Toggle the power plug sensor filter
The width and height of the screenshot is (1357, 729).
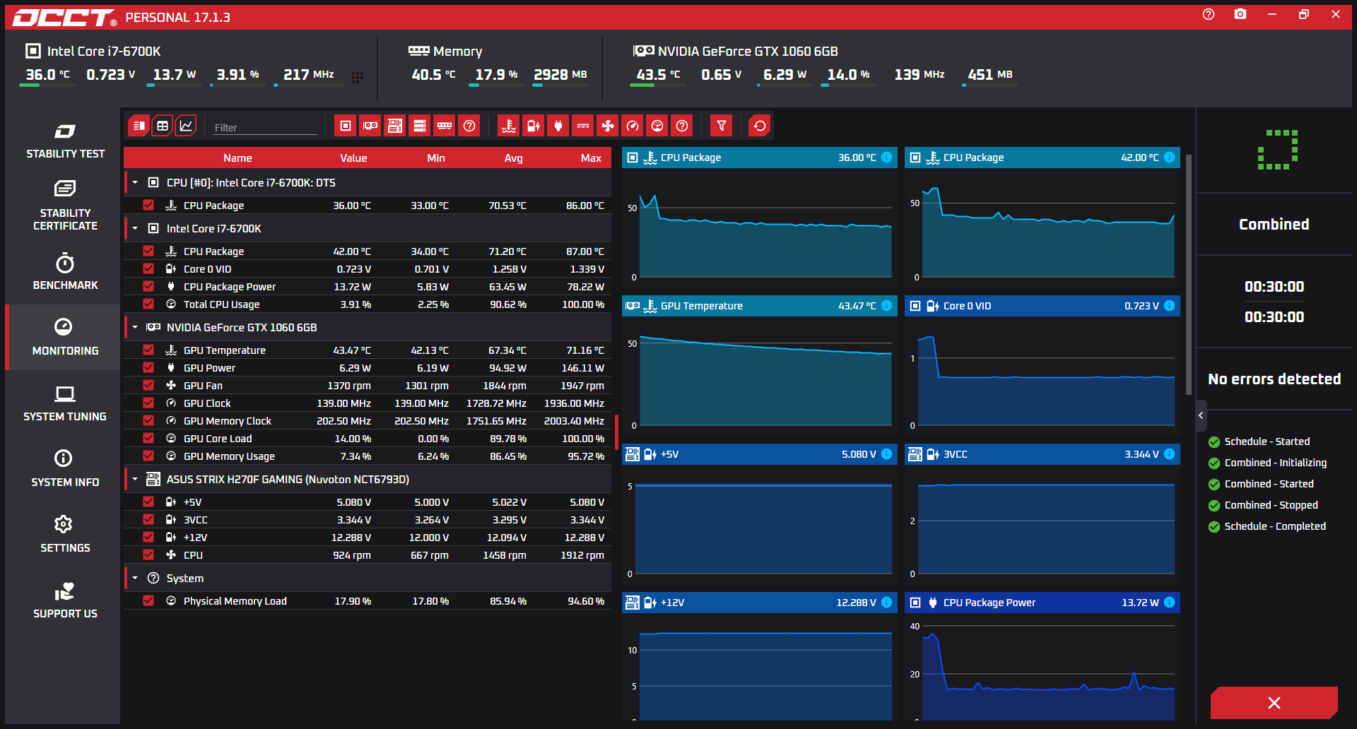click(x=558, y=126)
